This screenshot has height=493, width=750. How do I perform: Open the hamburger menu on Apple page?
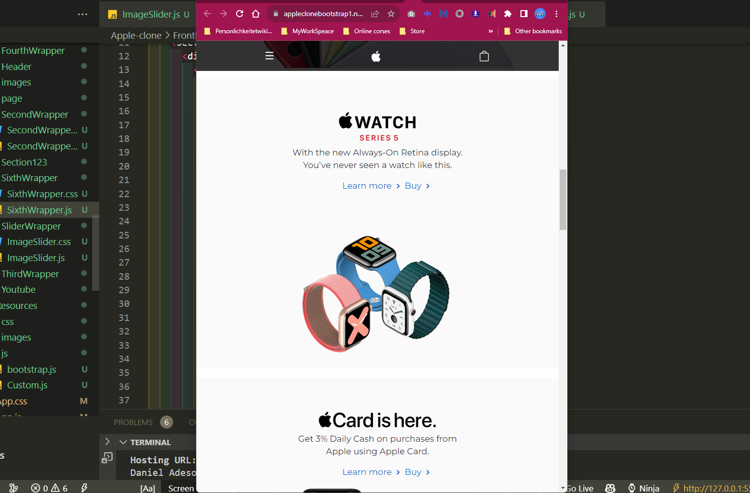pos(269,56)
